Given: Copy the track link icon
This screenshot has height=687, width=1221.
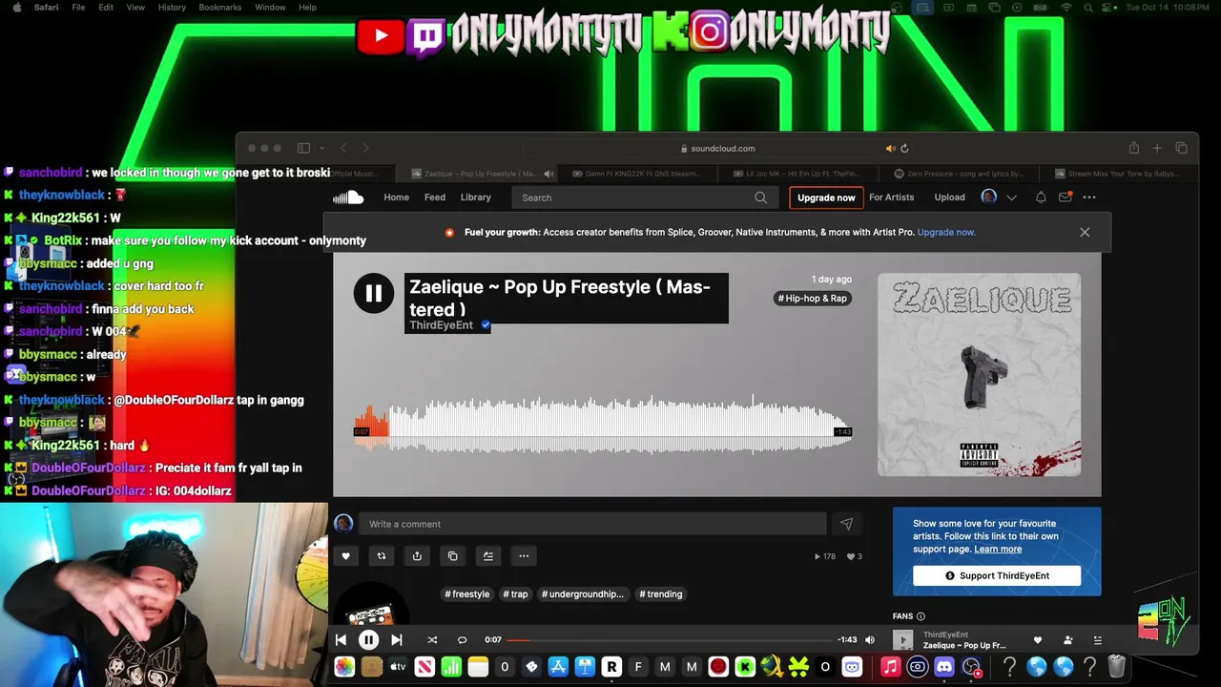Looking at the screenshot, I should tap(453, 556).
